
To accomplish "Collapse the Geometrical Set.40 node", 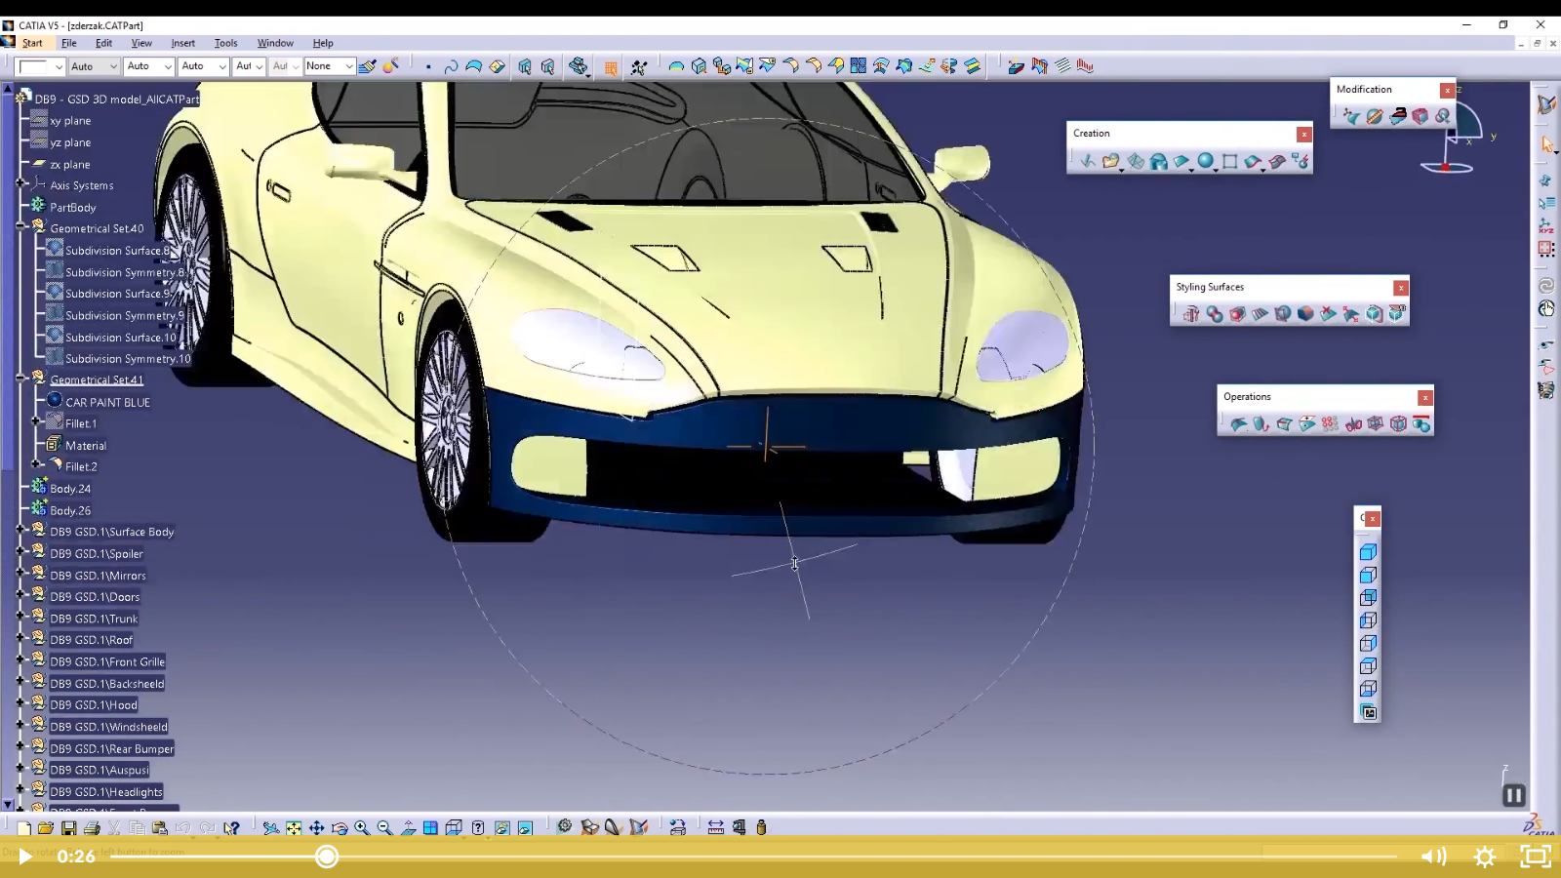I will 20,226.
